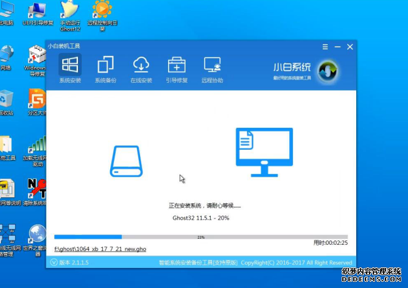Close the 小白装机工具 window

pyautogui.click(x=350, y=47)
